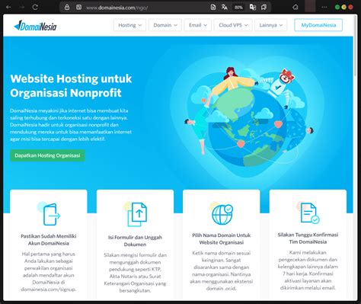Image resolution: width=361 pixels, height=304 pixels.
Task: Expand the Cloud VPS dropdown chevron
Action: point(246,25)
